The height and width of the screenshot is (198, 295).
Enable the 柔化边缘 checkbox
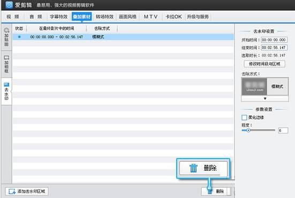coord(244,117)
